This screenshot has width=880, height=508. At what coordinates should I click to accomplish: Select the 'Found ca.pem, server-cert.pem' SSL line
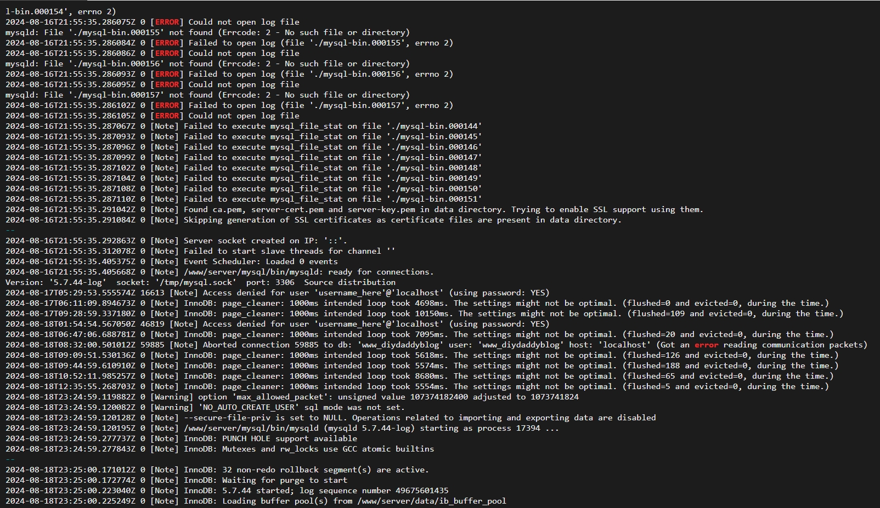tap(354, 209)
